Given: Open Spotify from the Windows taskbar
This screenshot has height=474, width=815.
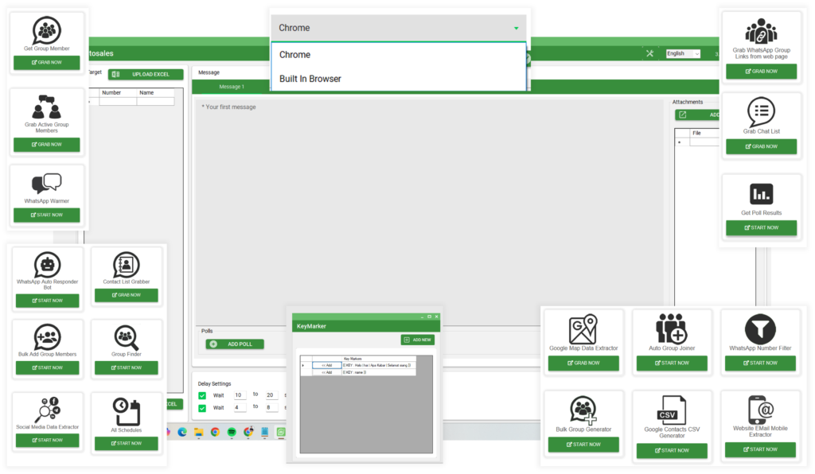Looking at the screenshot, I should tap(232, 432).
